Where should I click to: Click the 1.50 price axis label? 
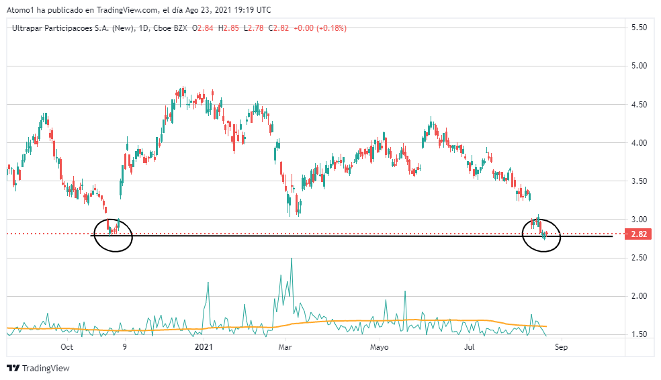pyautogui.click(x=639, y=334)
